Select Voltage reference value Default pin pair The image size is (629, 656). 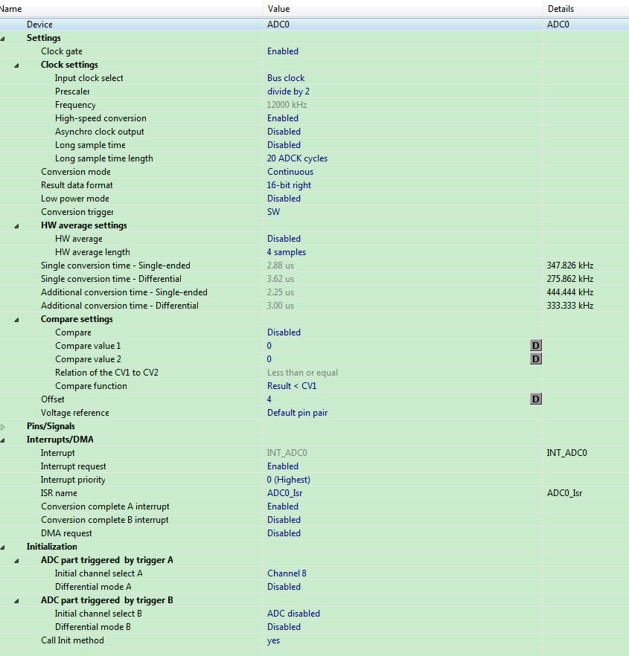(297, 413)
